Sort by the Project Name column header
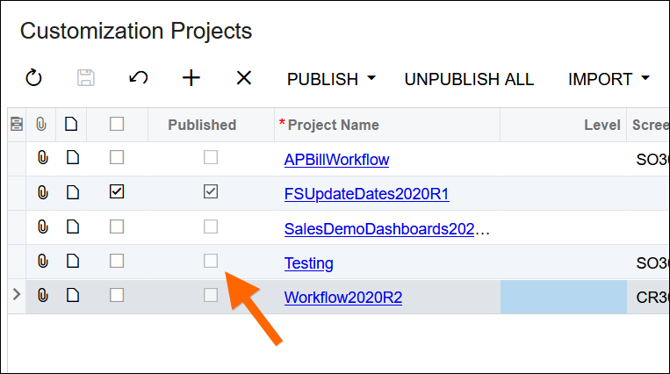Screen dimensions: 670x374 [334, 125]
